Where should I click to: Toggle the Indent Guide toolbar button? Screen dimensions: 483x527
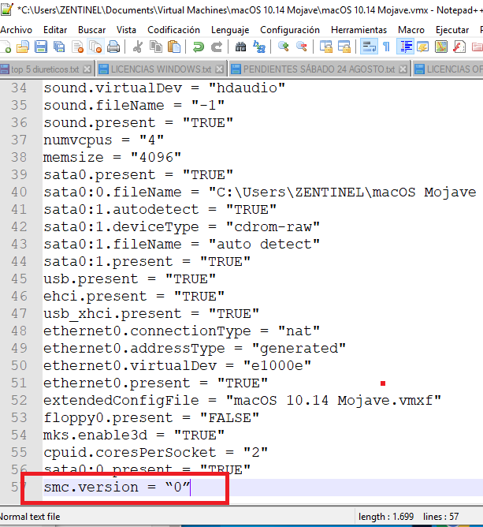tap(403, 47)
